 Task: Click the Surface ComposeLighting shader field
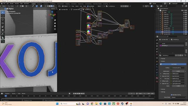177,68
